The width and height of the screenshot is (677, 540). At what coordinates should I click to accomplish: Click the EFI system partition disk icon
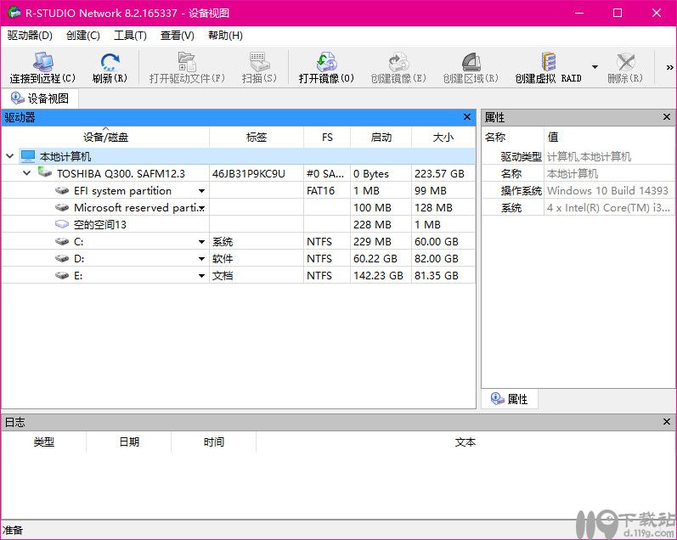(x=62, y=190)
